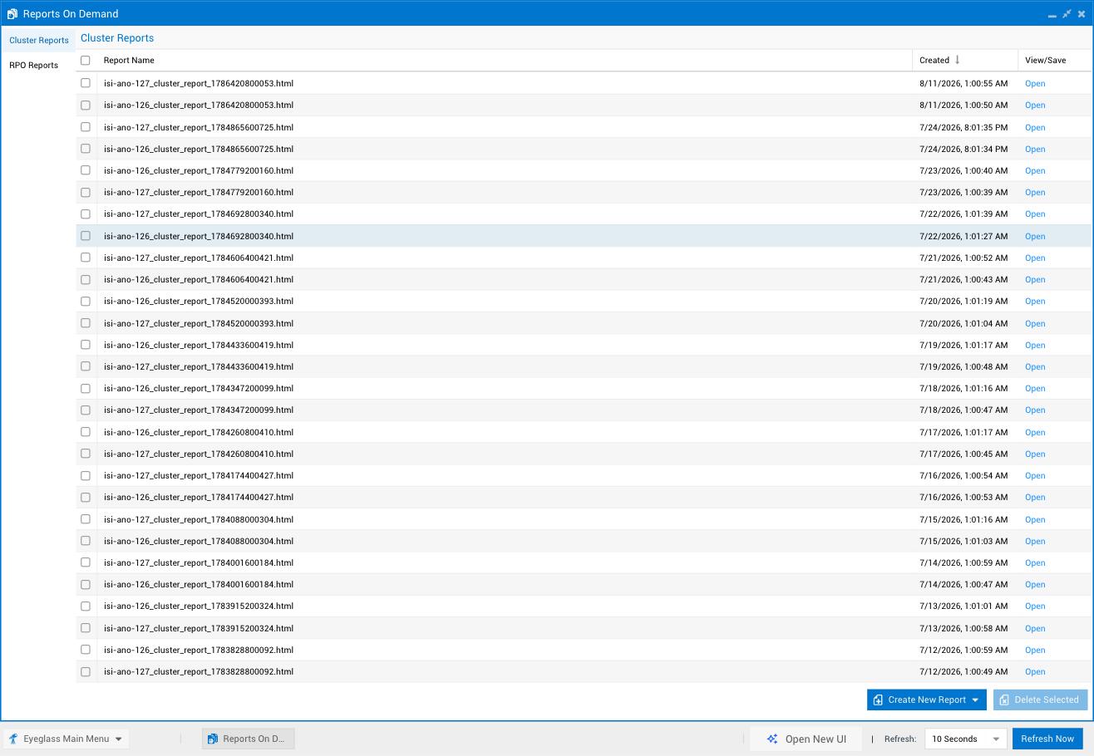Sort by the Created column header
The height and width of the screenshot is (756, 1094).
click(x=965, y=60)
